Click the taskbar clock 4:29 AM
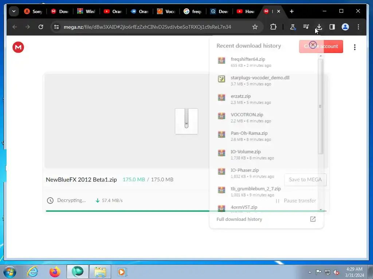373x279 pixels. 354,269
